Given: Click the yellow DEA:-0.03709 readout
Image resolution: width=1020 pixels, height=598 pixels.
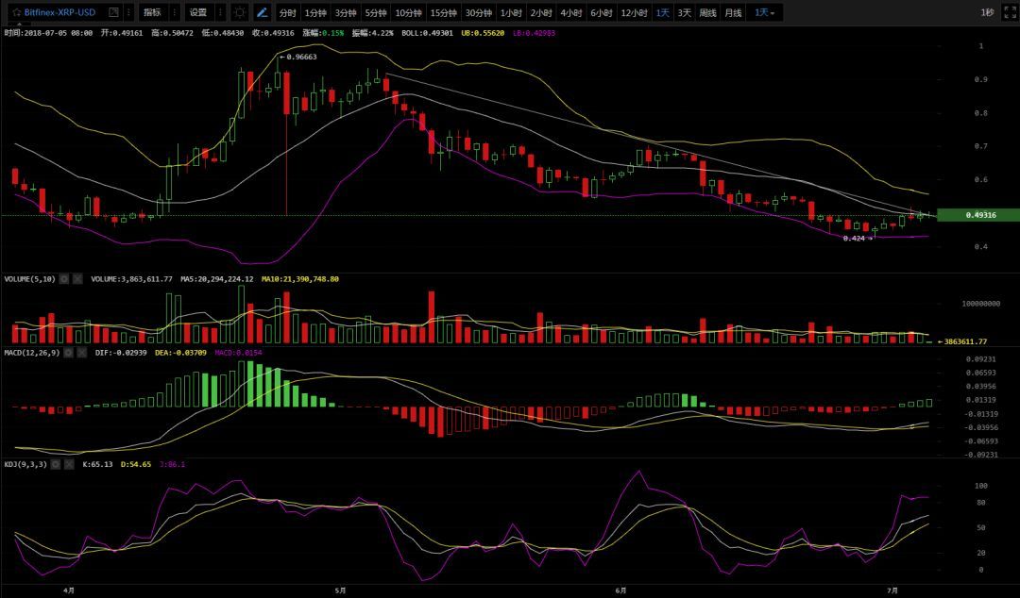Looking at the screenshot, I should (182, 353).
